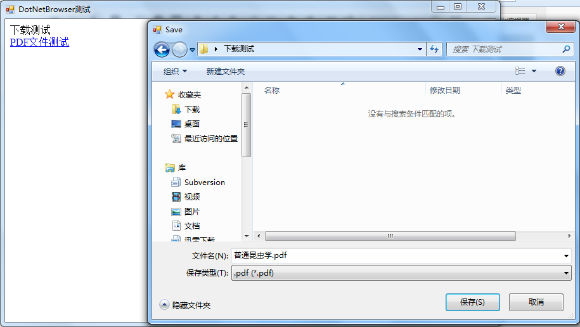Viewport: 580px width, 327px height.
Task: Open the help question mark icon
Action: tap(560, 71)
